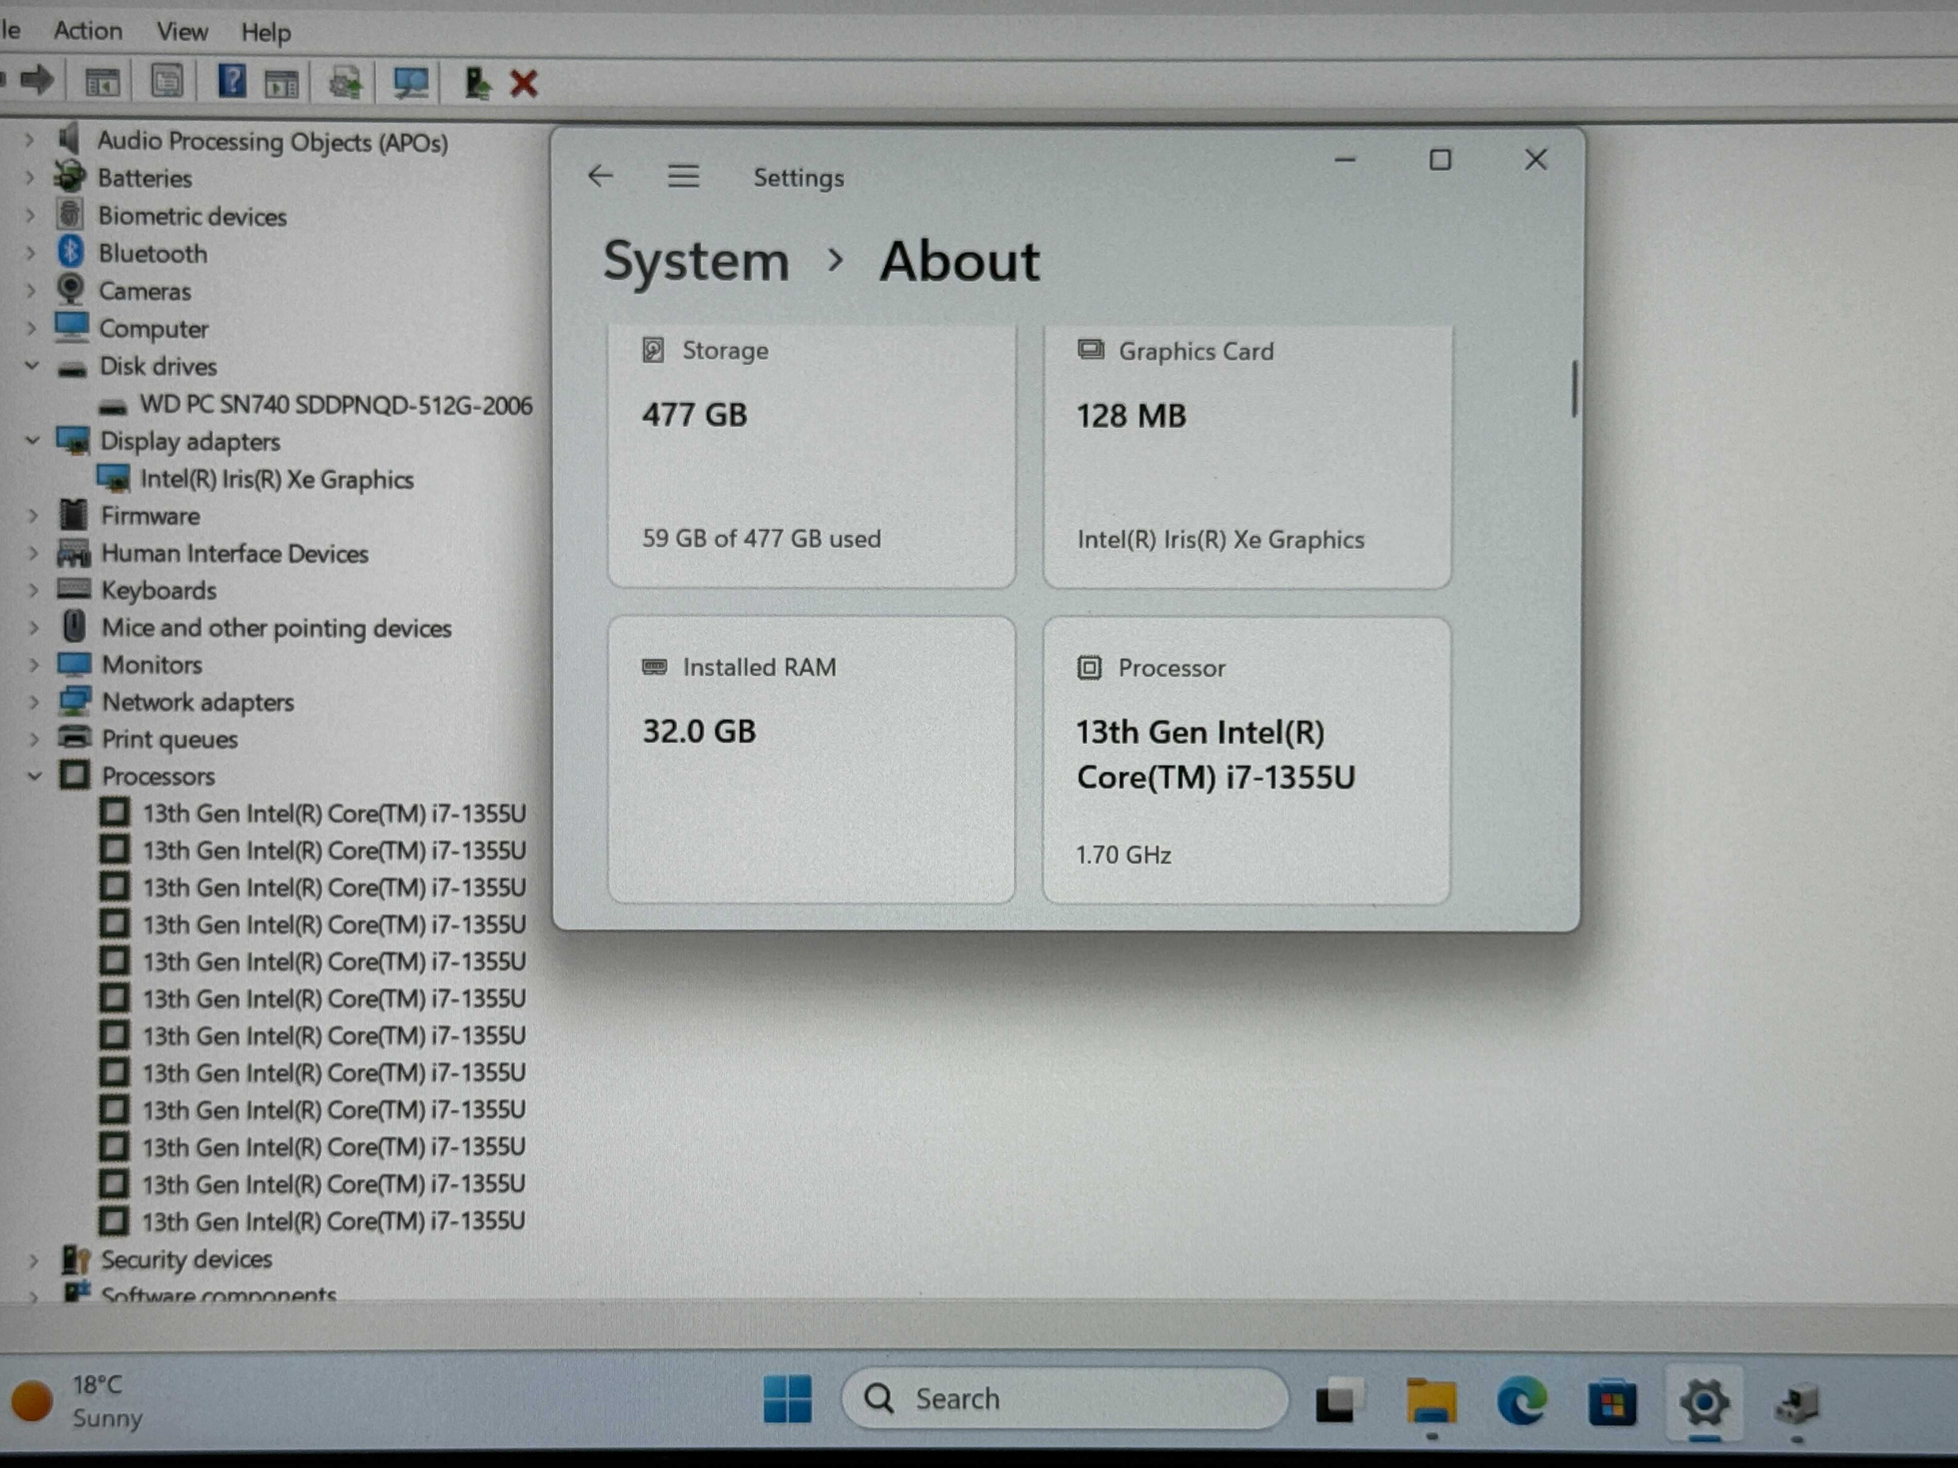Select the Network adapters tree label

tap(198, 701)
